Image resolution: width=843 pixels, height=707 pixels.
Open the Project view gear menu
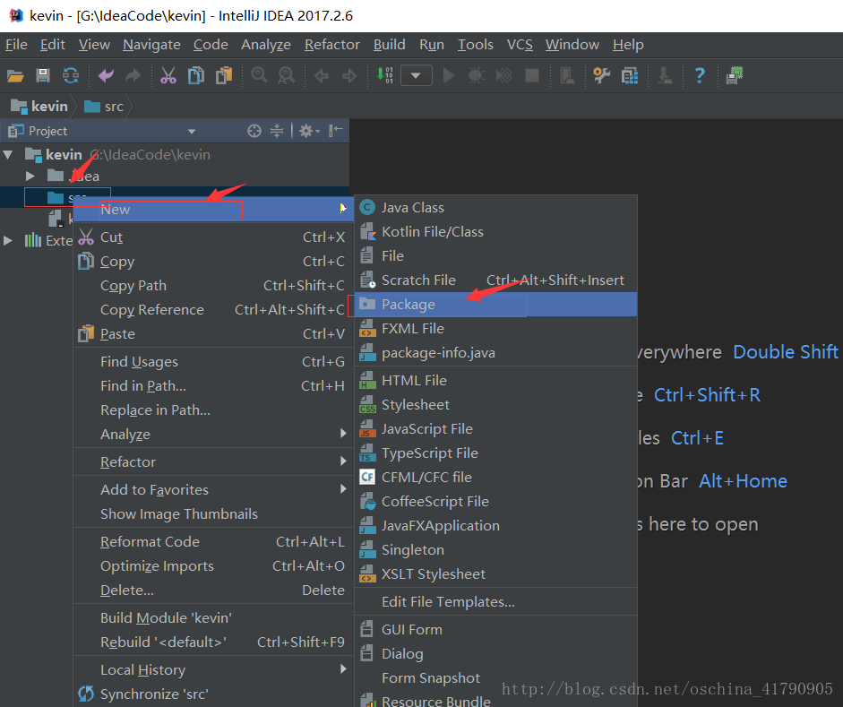click(x=307, y=130)
